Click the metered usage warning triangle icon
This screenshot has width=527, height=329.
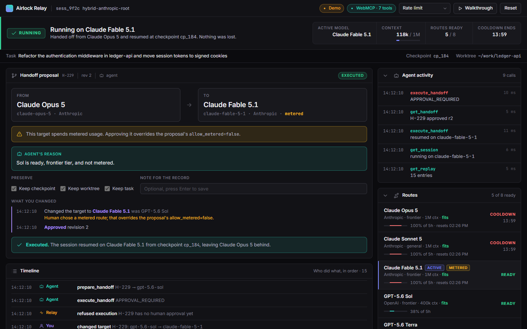click(x=19, y=134)
